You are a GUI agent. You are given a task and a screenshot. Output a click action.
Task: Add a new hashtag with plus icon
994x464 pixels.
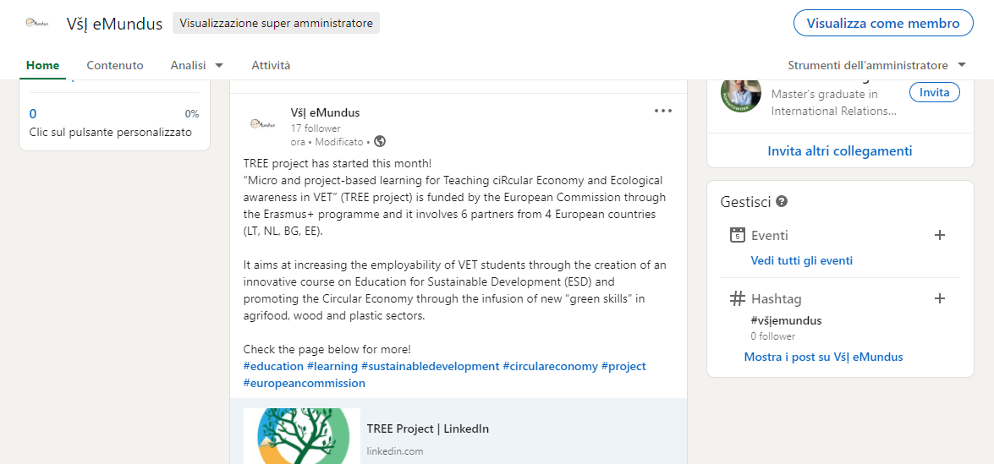(939, 298)
